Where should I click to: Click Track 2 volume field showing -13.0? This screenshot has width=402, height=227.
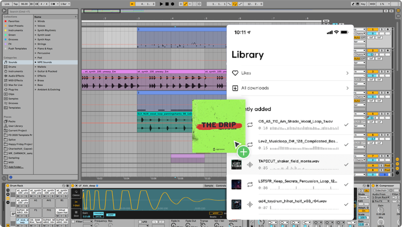coord(373,55)
